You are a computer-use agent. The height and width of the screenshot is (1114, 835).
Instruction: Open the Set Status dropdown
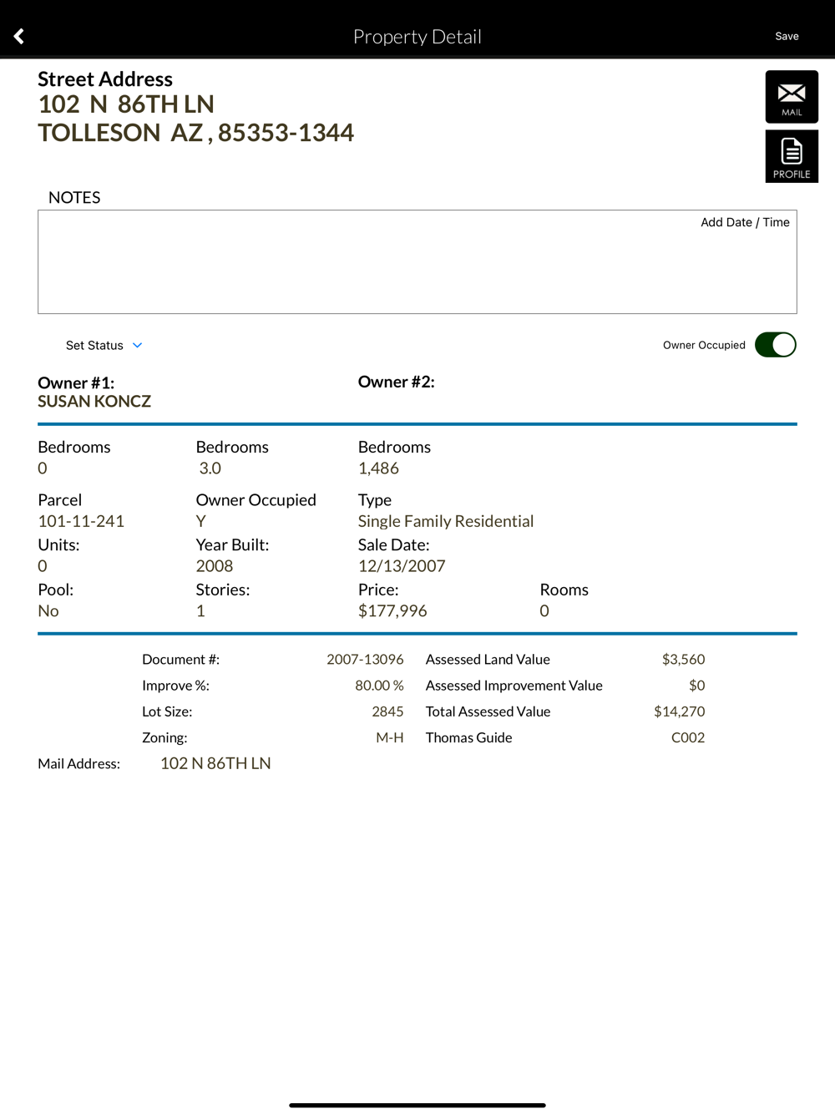[104, 345]
